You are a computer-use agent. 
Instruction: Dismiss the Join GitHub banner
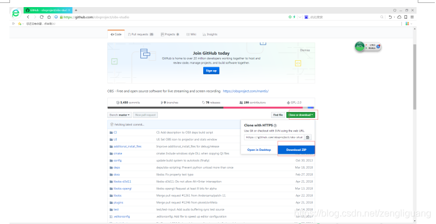305,50
